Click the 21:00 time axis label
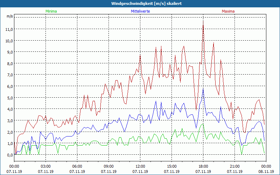Viewport: 280px width, 175px height. point(234,167)
